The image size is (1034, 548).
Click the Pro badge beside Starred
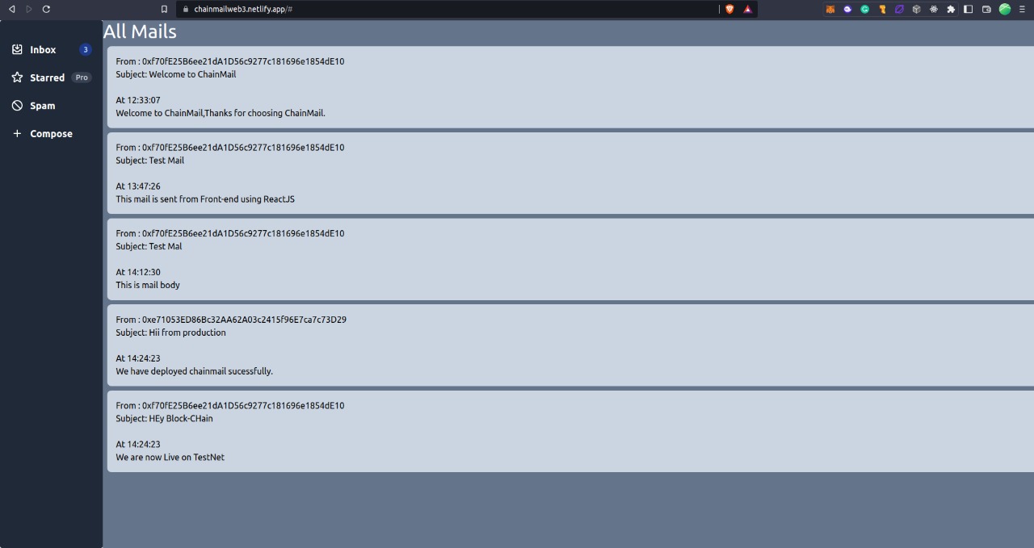(x=82, y=77)
